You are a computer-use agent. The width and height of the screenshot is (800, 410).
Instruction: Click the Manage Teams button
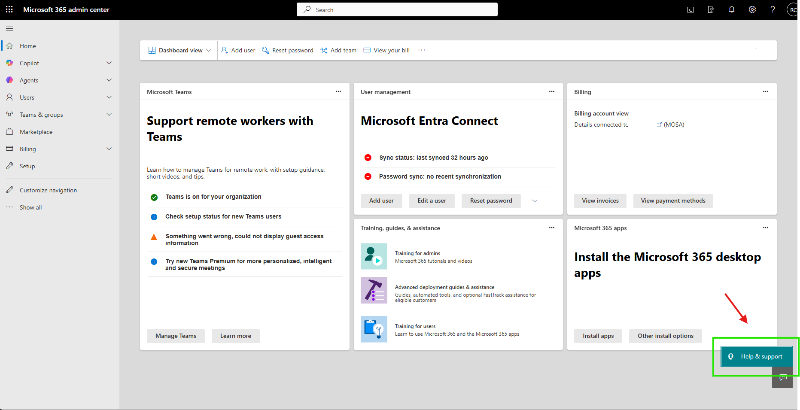point(176,336)
